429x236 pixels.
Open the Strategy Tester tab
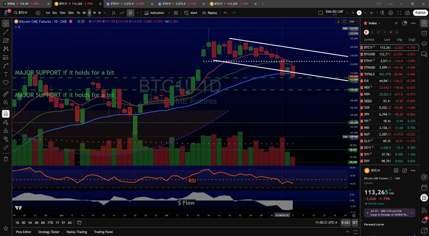point(49,232)
